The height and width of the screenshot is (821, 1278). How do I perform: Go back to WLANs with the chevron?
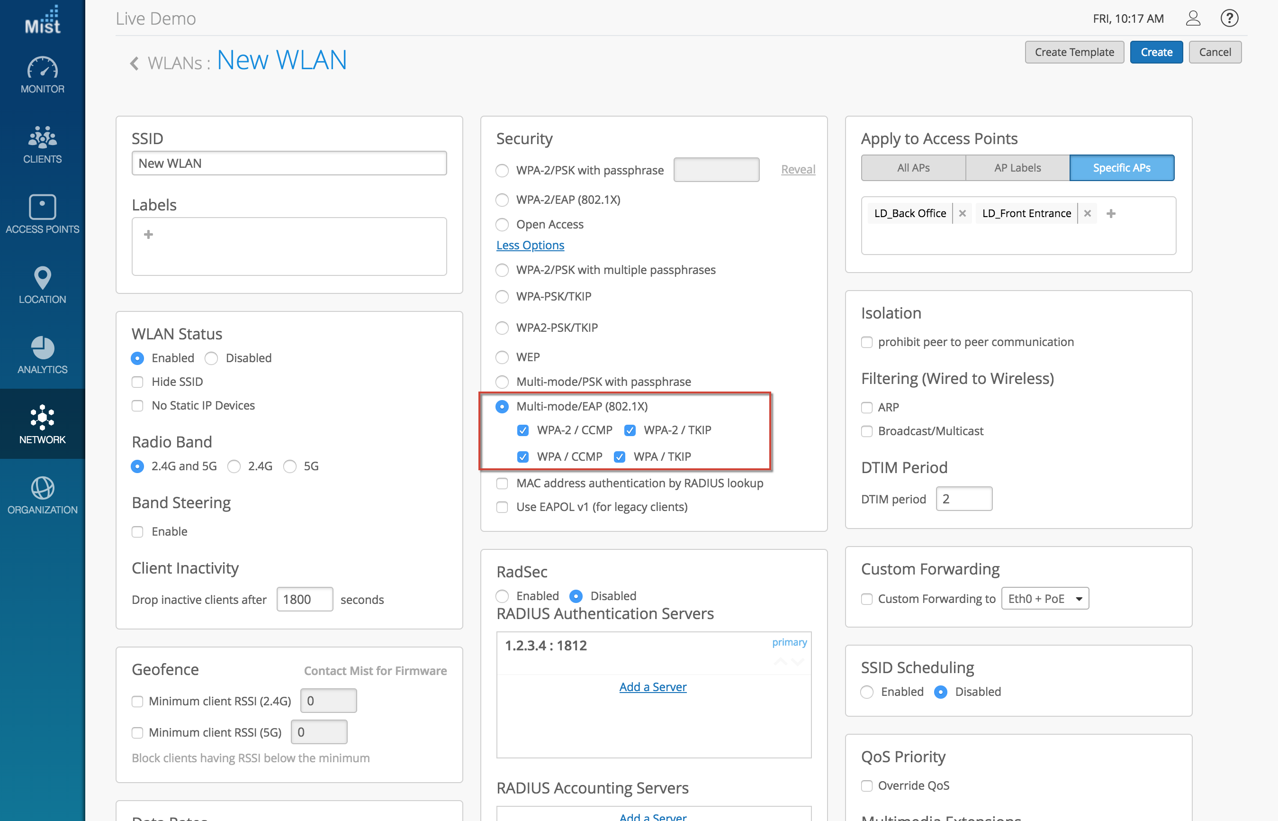(134, 64)
